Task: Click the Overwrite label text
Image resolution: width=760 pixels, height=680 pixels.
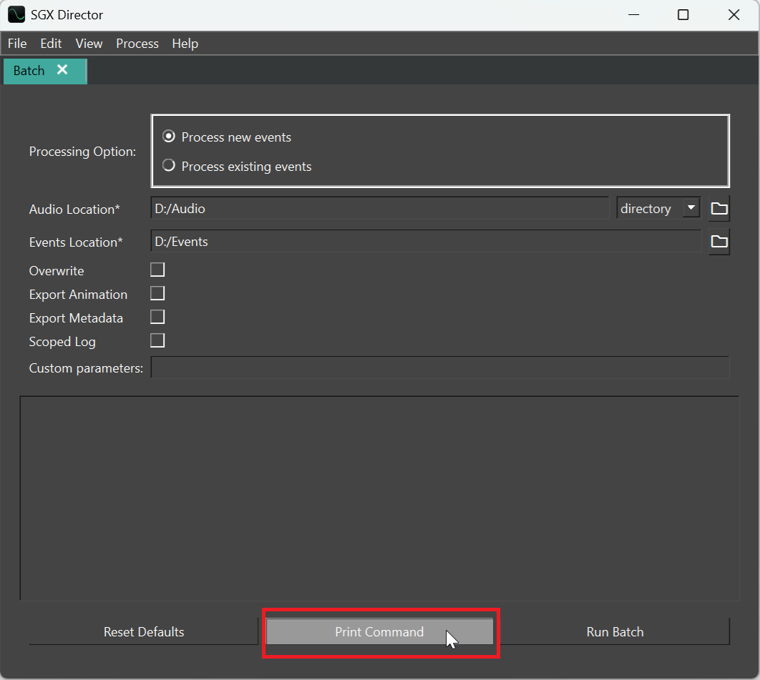Action: [x=57, y=271]
